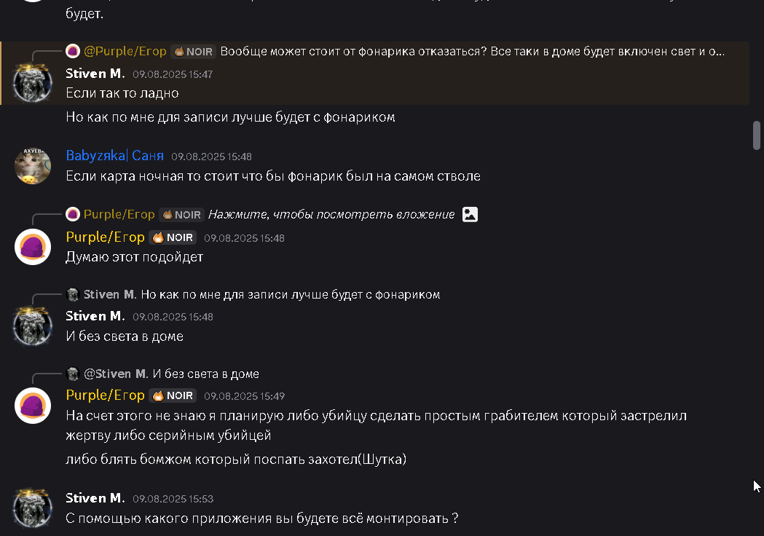Click the chat scrollbar thumb

[x=757, y=134]
